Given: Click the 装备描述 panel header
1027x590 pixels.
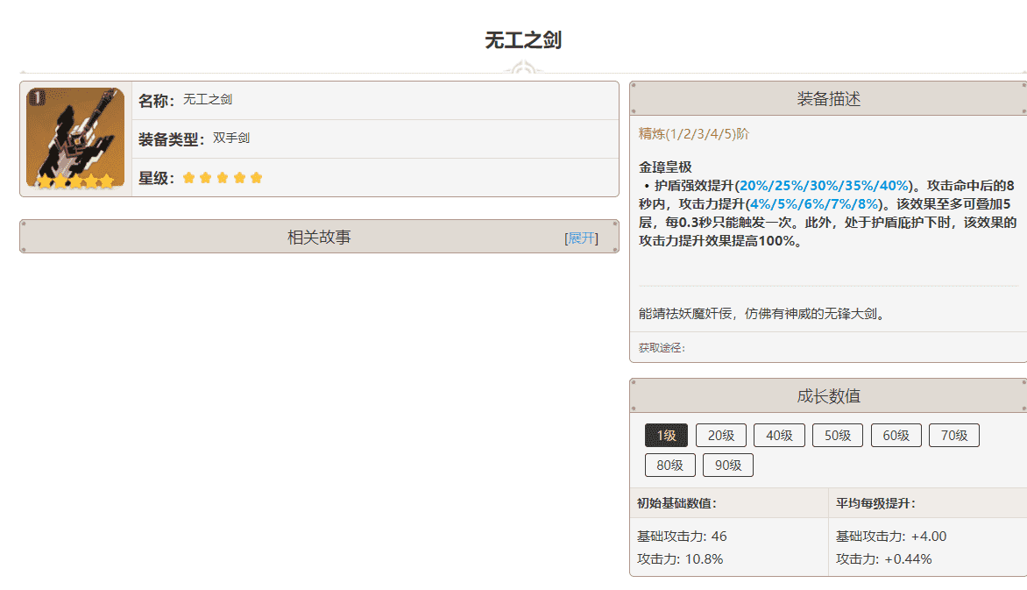Looking at the screenshot, I should point(829,98).
